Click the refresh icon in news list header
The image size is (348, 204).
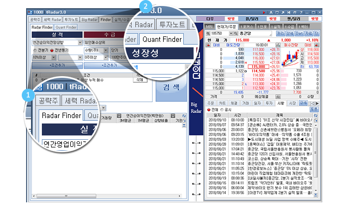click(315, 116)
